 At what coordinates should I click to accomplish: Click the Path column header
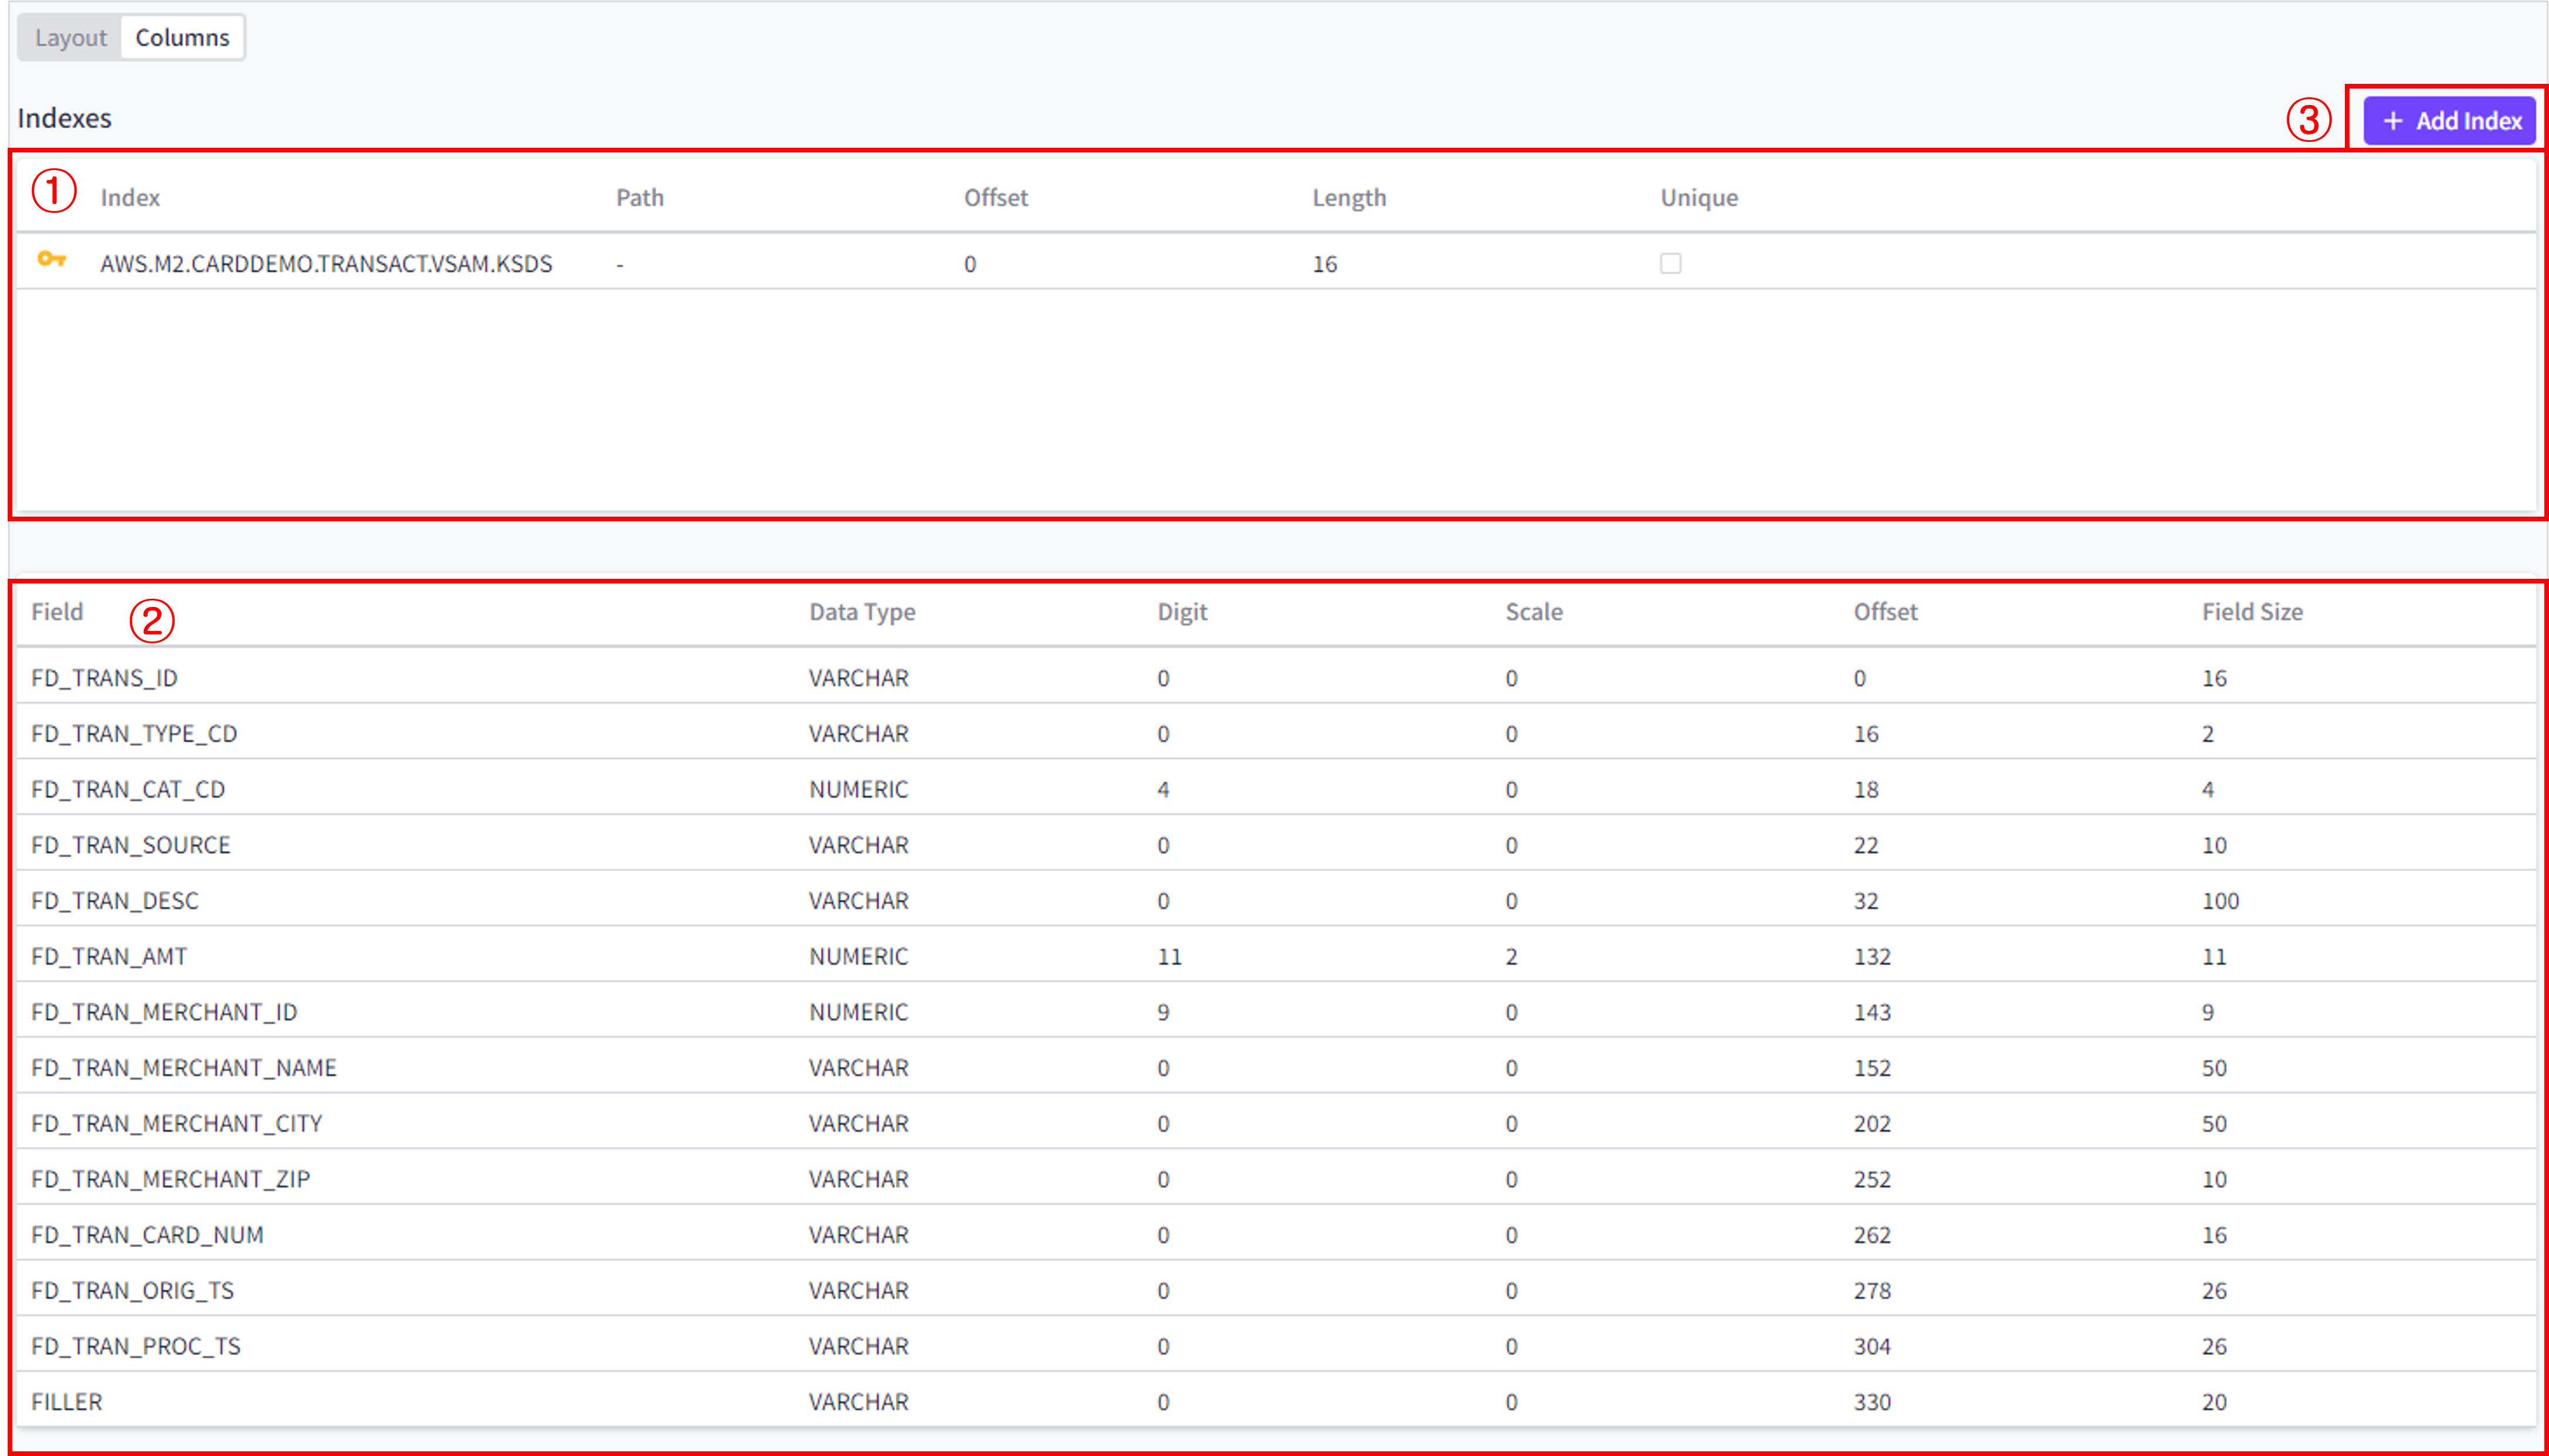(x=639, y=198)
